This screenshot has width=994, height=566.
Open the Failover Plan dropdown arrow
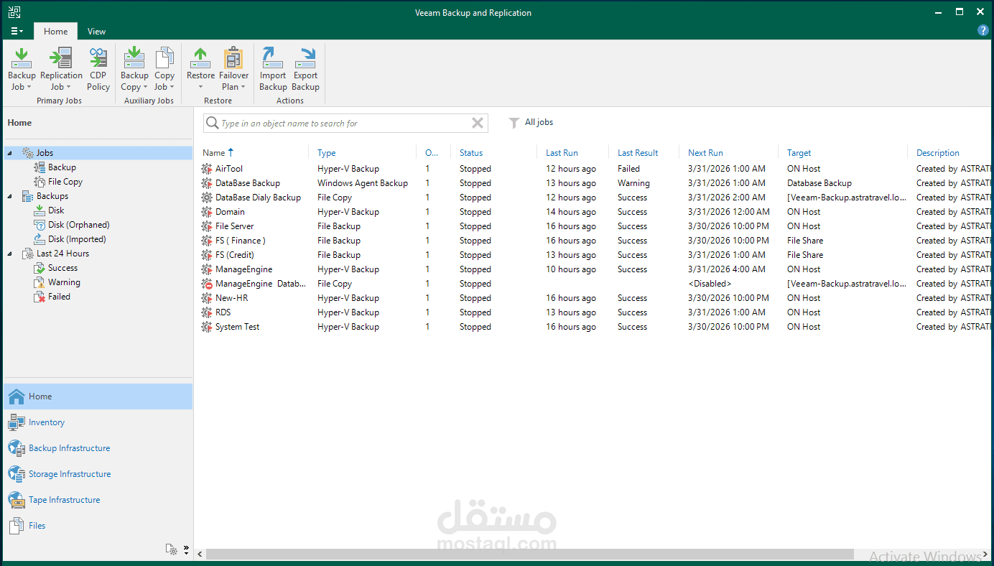point(243,88)
